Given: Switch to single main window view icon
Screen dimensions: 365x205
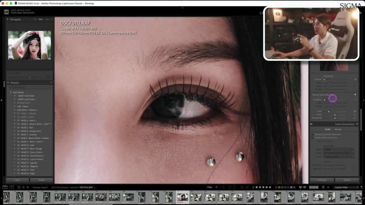Looking at the screenshot, I should [x=5, y=187].
